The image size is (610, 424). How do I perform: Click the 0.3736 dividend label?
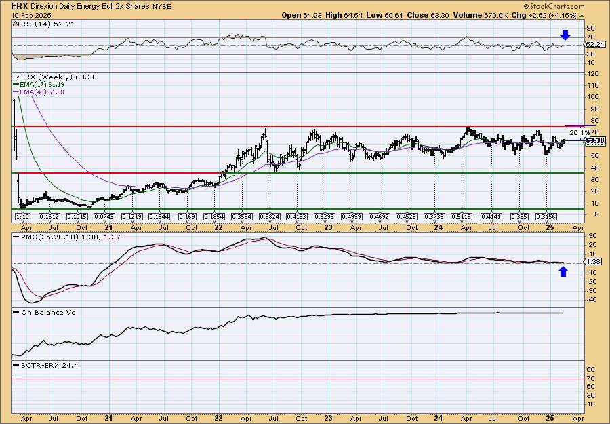pos(434,216)
